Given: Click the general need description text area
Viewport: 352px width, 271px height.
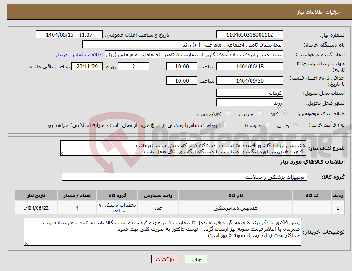Looking at the screenshot, I should tap(183, 148).
